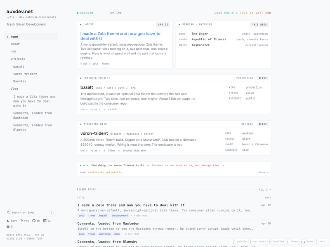Open the blog section in sidebar
The width and height of the screenshot is (330, 247).
click(14, 89)
